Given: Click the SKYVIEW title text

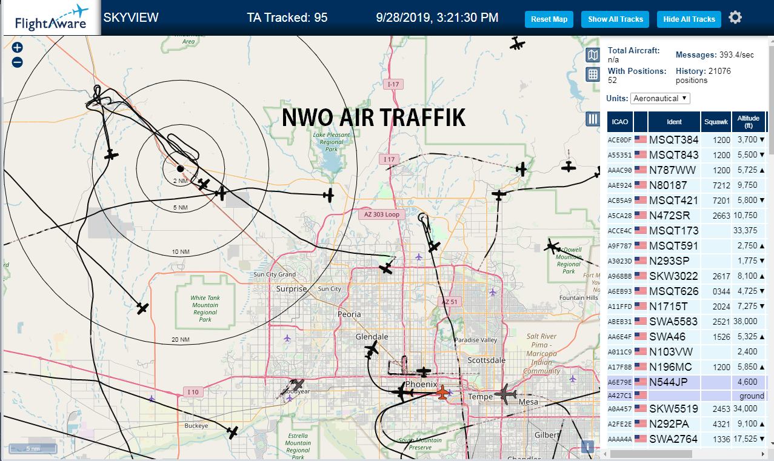Looking at the screenshot, I should pos(131,18).
